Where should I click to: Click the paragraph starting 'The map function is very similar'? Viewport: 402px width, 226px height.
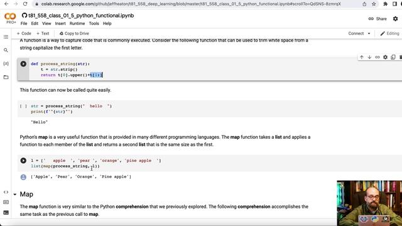tap(164, 210)
